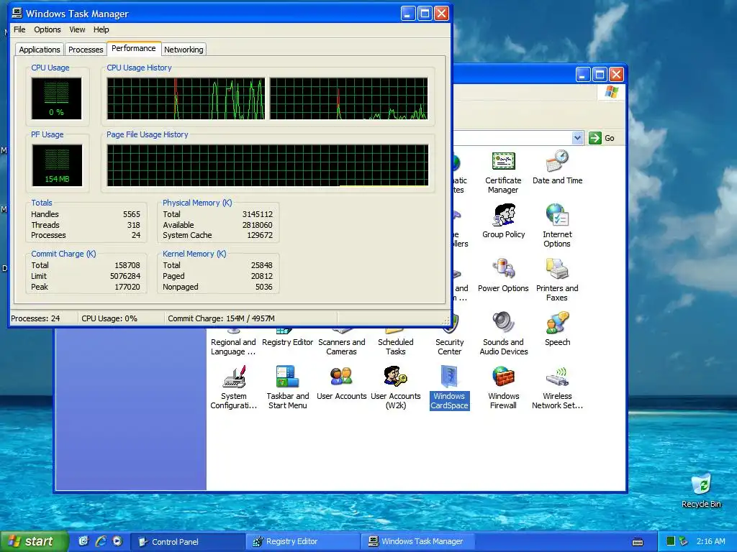Open Group Policy icon
Screen dimensions: 737x552
coord(503,221)
